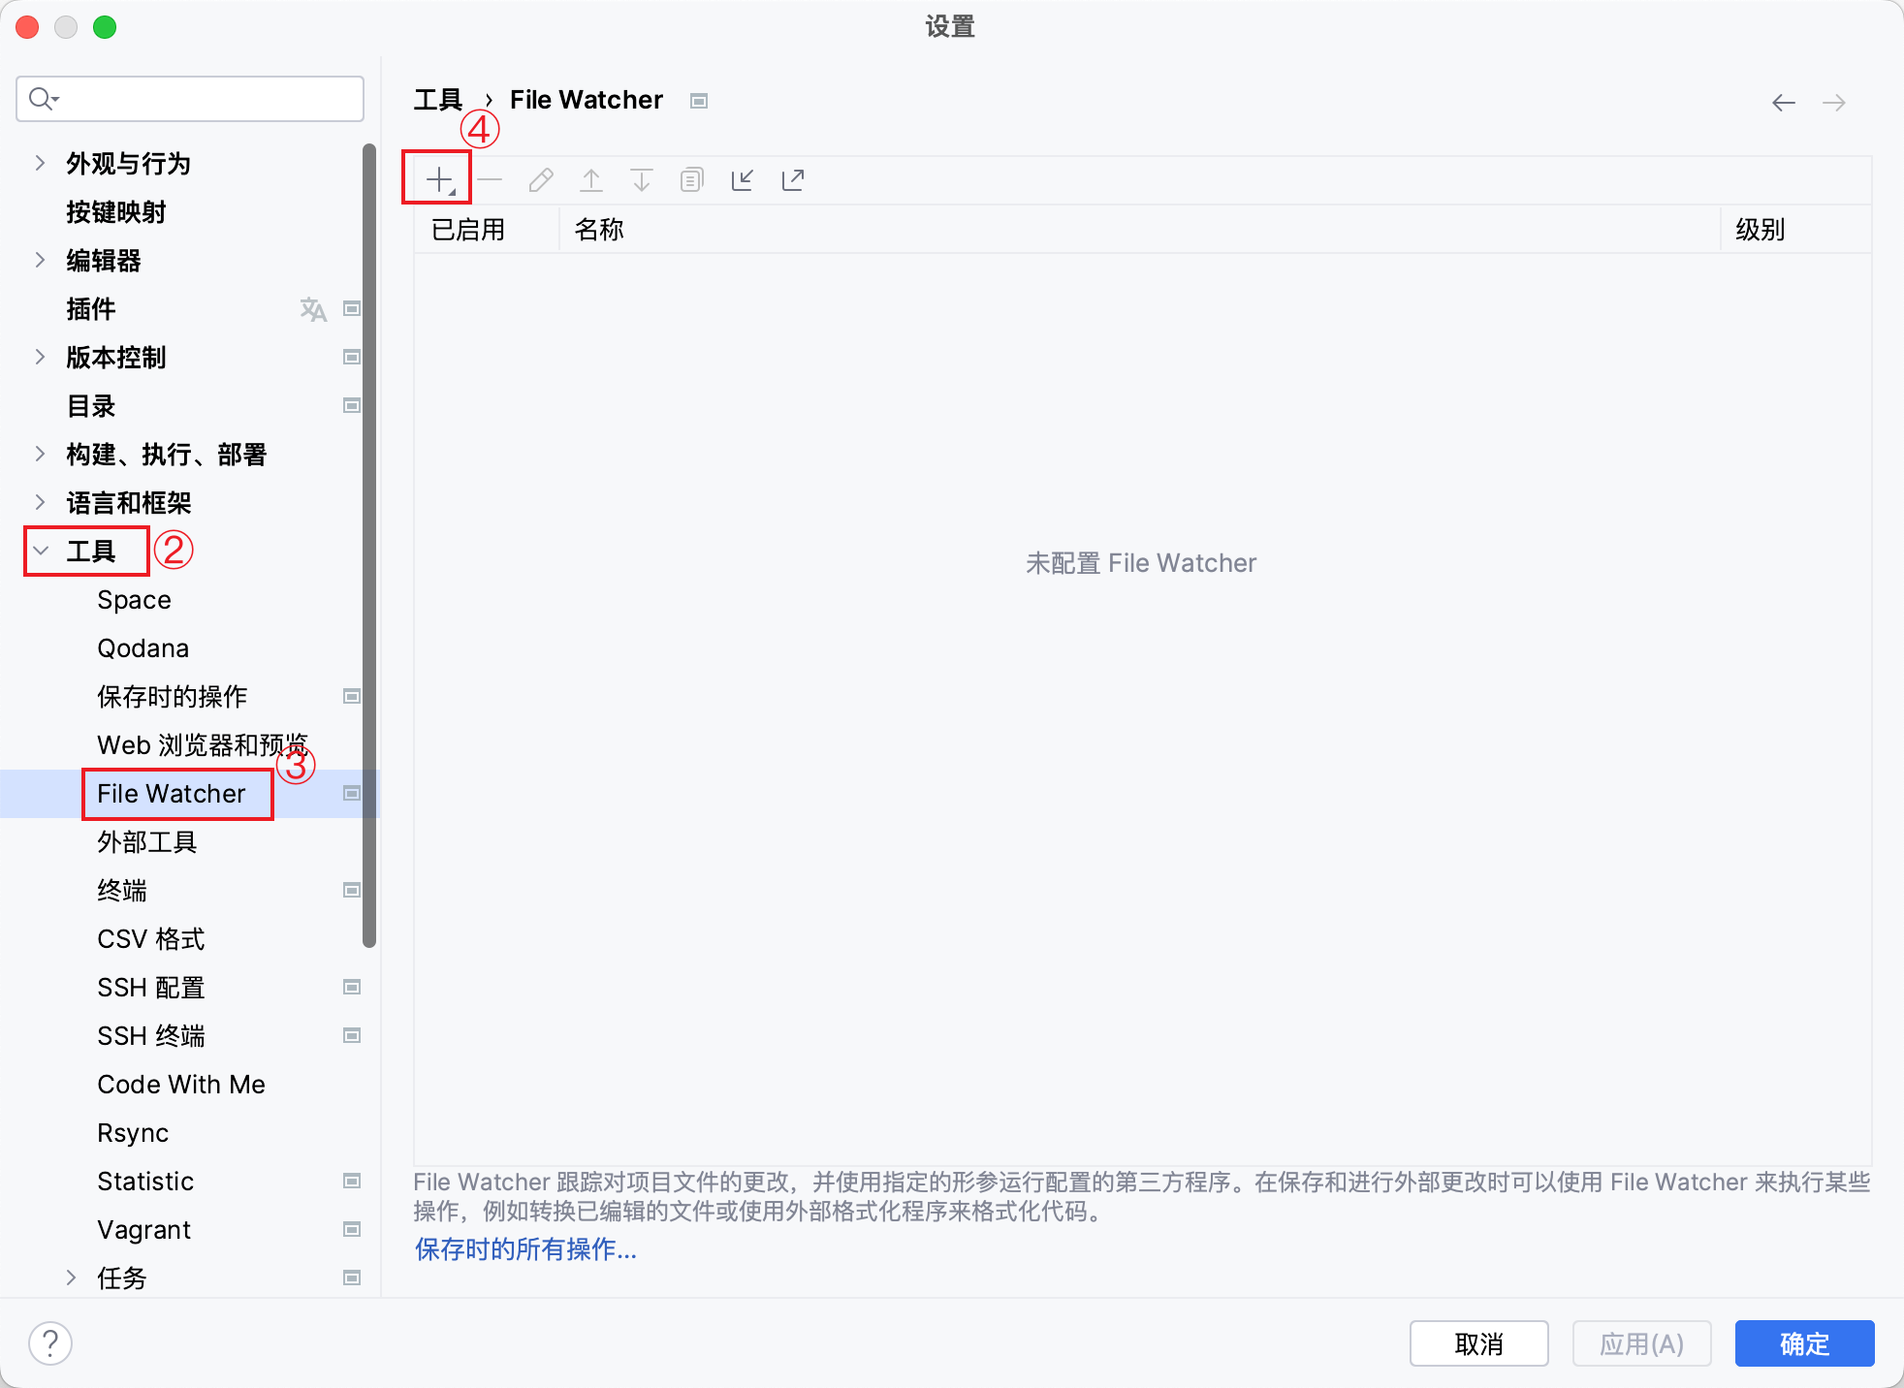Click the move down arrow icon

641,179
